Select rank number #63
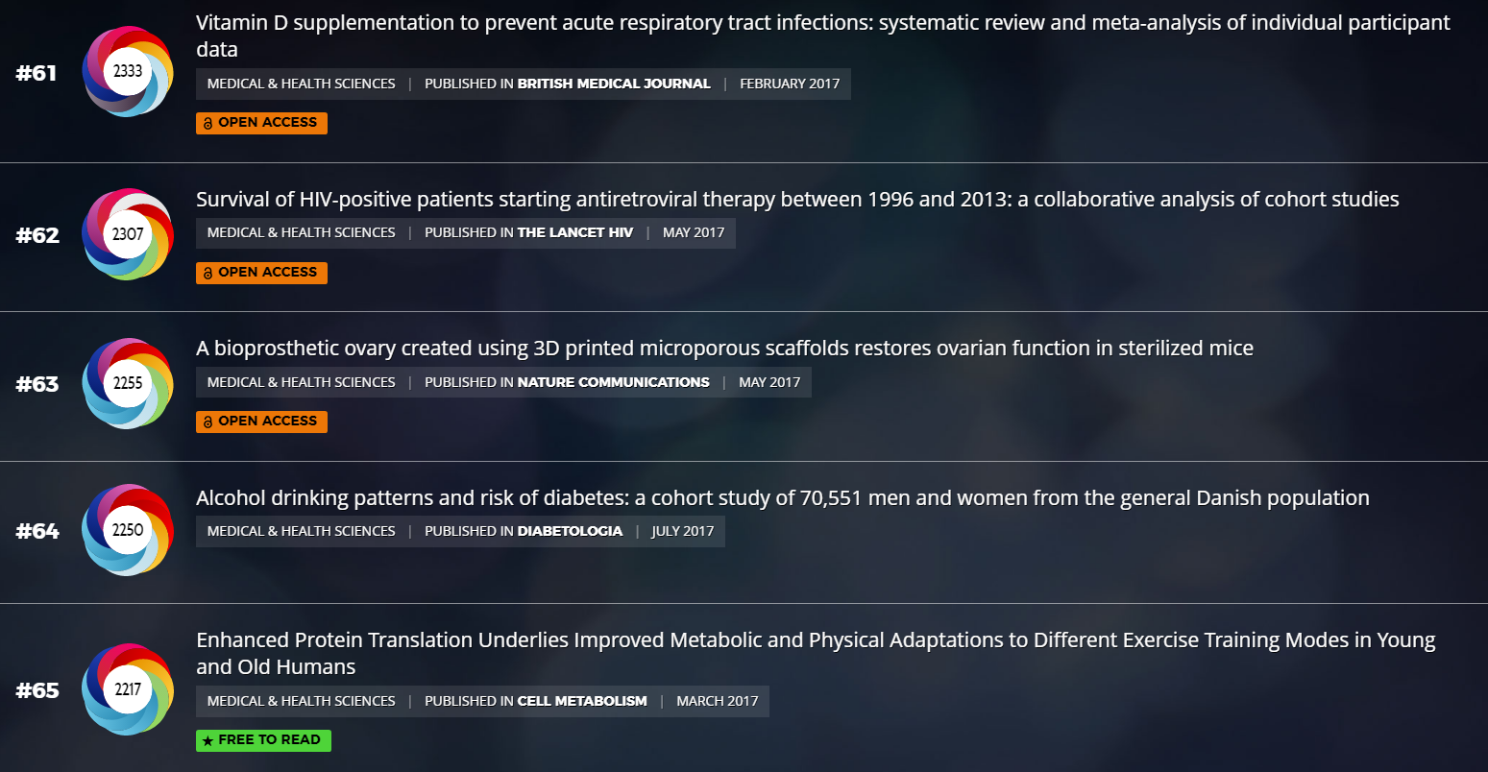Image resolution: width=1488 pixels, height=772 pixels. (x=37, y=384)
